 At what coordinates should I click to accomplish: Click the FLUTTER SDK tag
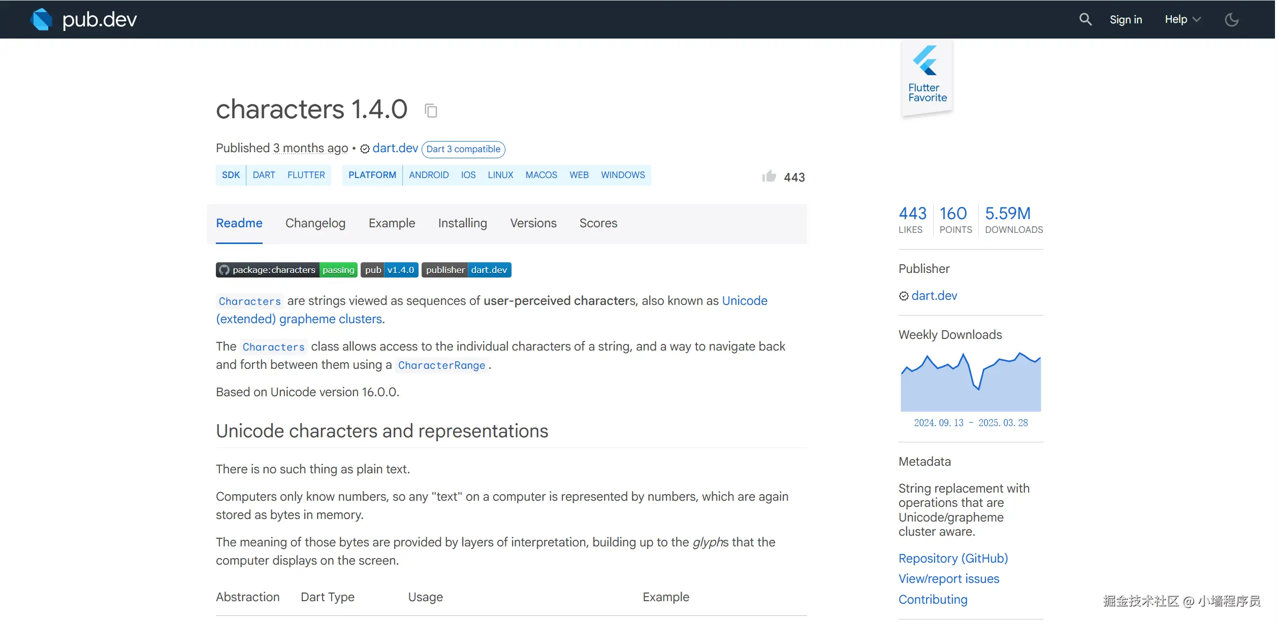(306, 176)
